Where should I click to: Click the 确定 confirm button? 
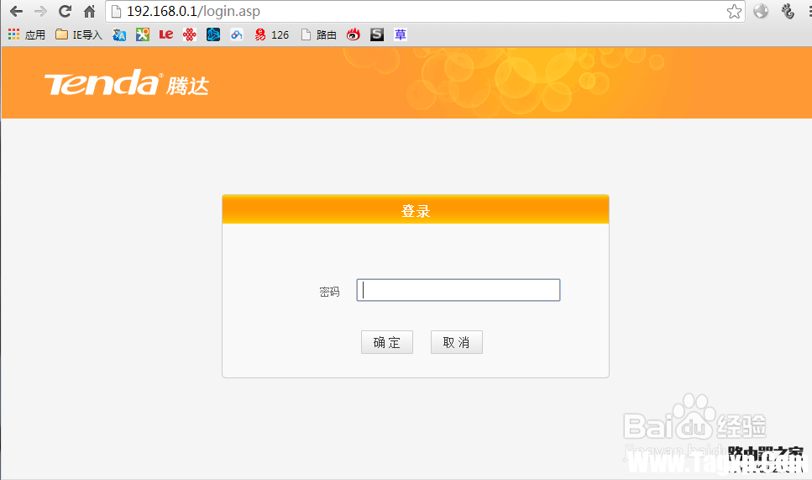(387, 342)
